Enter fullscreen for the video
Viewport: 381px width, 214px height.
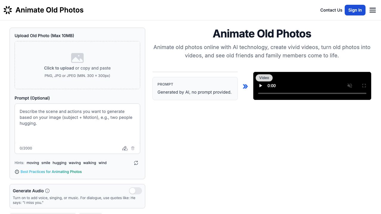point(364,86)
